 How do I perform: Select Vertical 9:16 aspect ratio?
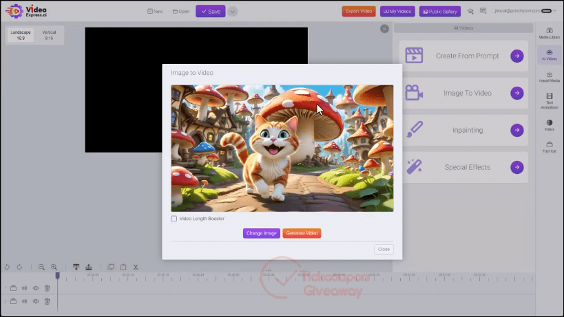point(49,35)
